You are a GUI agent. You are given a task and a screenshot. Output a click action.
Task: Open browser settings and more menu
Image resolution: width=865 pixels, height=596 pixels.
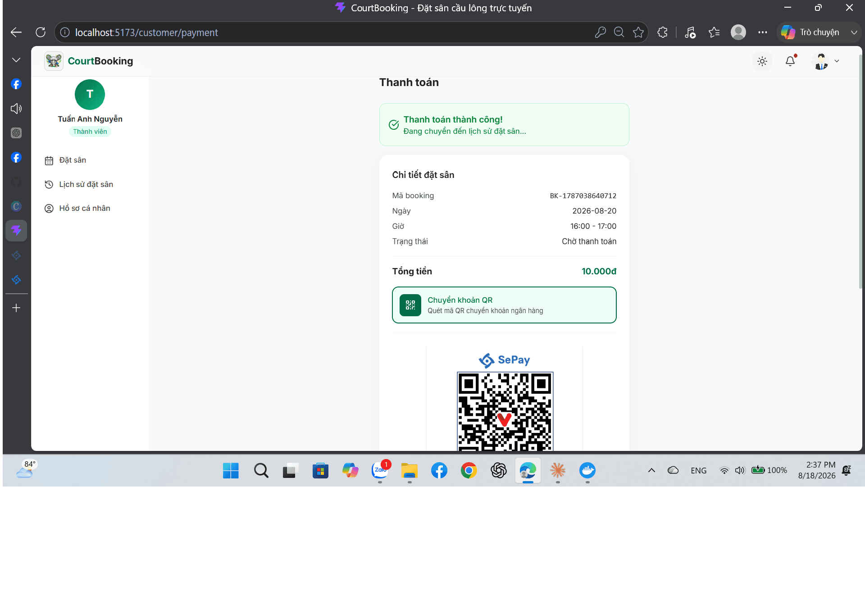pos(762,32)
